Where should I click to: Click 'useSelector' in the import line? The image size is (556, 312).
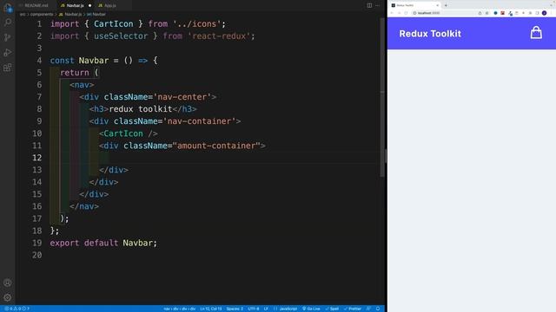pos(121,36)
